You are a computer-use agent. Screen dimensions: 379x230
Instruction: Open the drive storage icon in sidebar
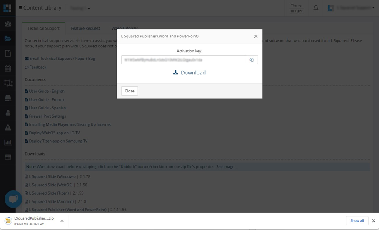pos(8,98)
